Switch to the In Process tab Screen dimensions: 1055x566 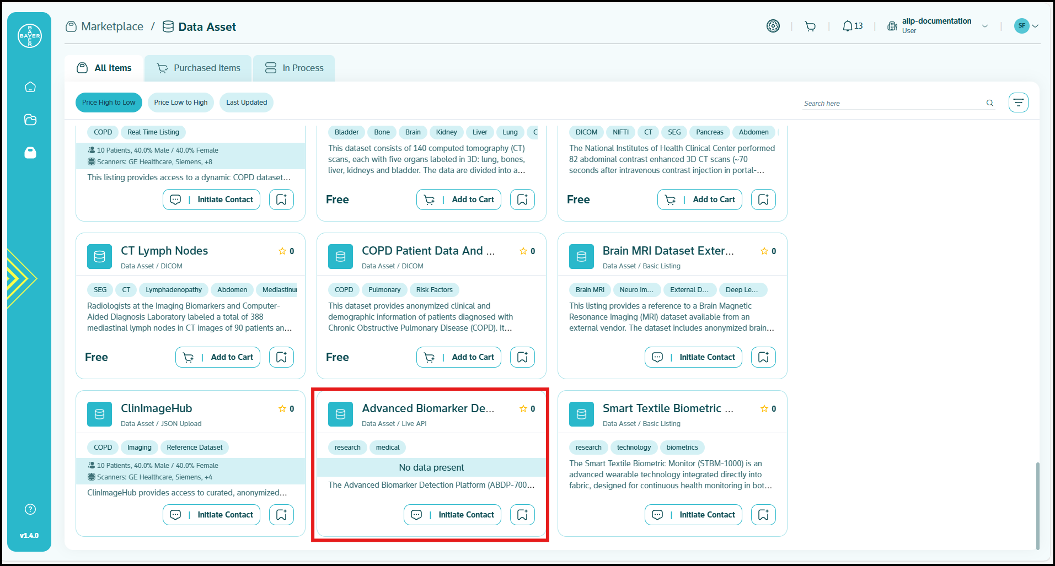pyautogui.click(x=294, y=68)
